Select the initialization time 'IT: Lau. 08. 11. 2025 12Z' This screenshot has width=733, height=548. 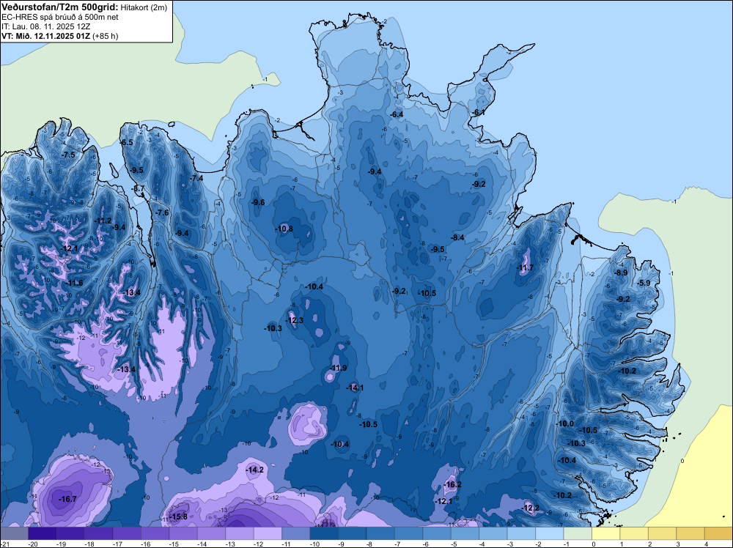click(x=45, y=26)
